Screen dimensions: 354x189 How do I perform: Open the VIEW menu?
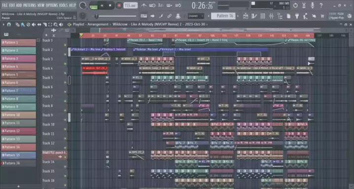pos(41,5)
